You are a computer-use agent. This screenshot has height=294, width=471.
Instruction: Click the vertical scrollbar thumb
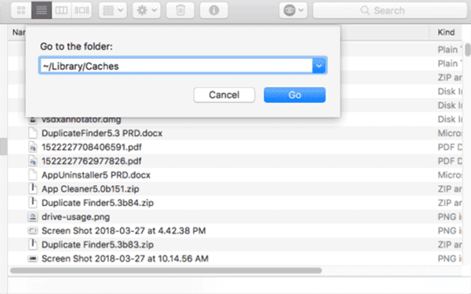(x=467, y=50)
